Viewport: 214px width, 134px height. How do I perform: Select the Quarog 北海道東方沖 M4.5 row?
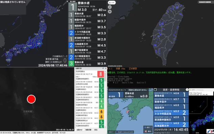pos(171,125)
